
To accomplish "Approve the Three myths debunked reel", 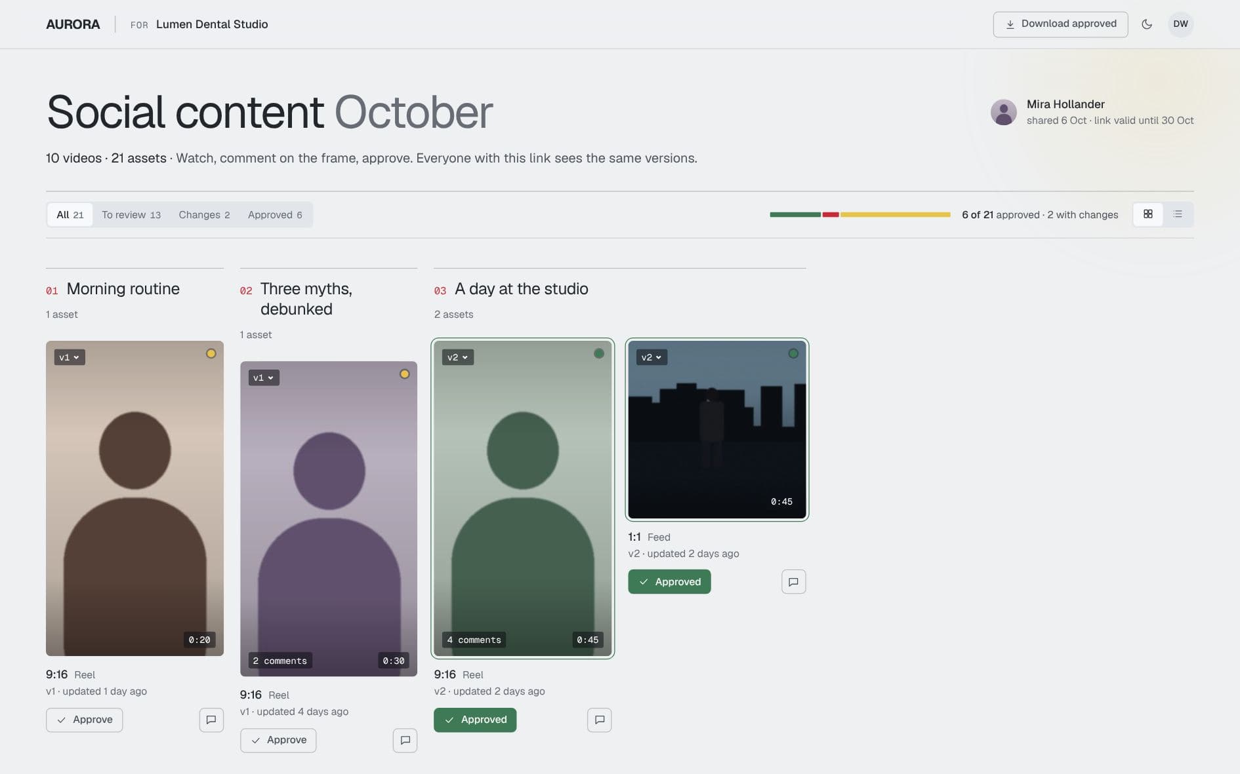I will 278,741.
